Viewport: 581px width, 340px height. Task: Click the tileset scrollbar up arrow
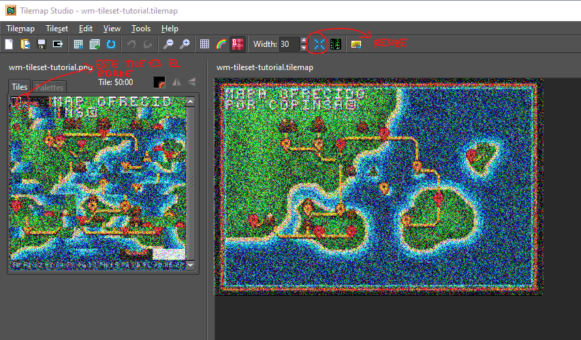[191, 102]
